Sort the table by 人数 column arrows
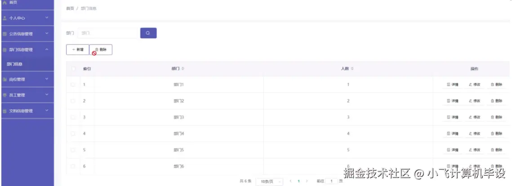 [x=352, y=69]
